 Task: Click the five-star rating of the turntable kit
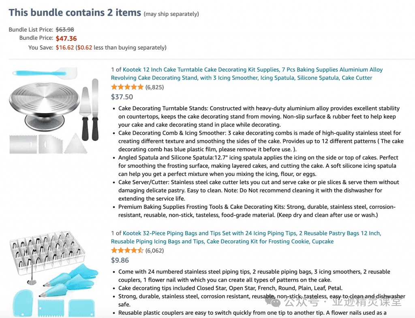(x=127, y=87)
